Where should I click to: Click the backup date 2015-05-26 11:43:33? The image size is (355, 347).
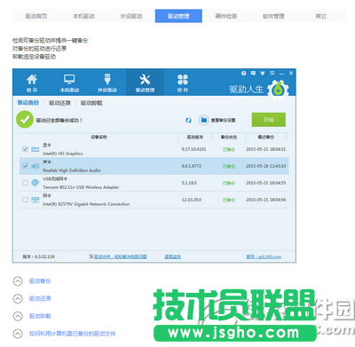pos(266,166)
